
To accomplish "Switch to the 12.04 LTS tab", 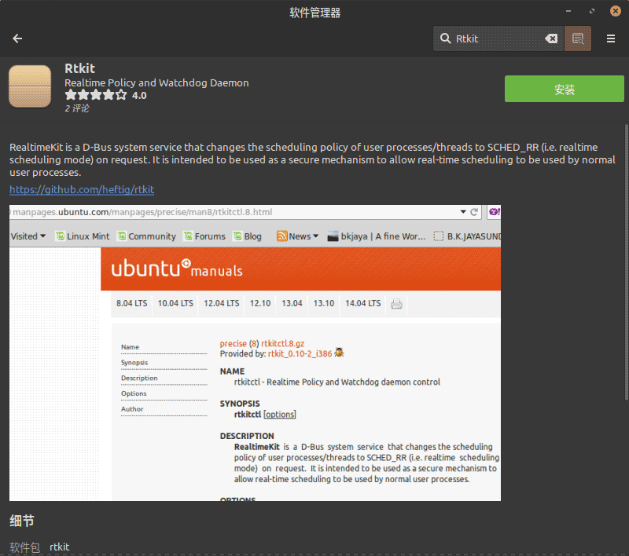I will [222, 303].
